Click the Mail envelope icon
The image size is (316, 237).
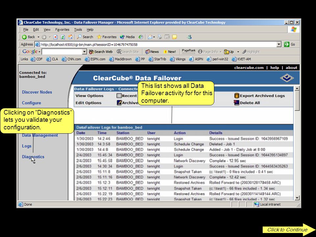[x=150, y=37]
